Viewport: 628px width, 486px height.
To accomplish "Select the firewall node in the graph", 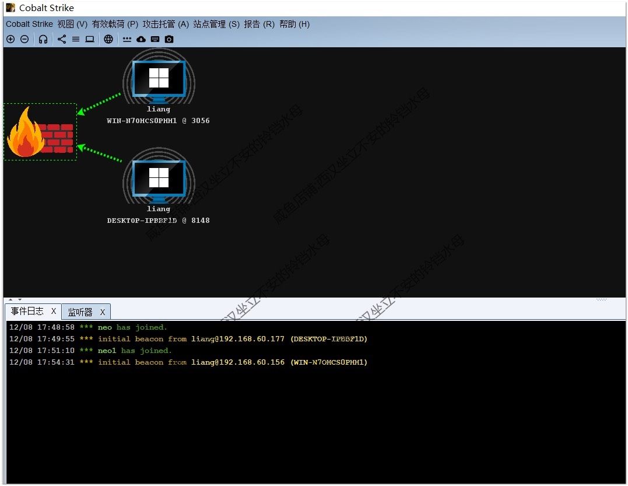I will tap(40, 132).
